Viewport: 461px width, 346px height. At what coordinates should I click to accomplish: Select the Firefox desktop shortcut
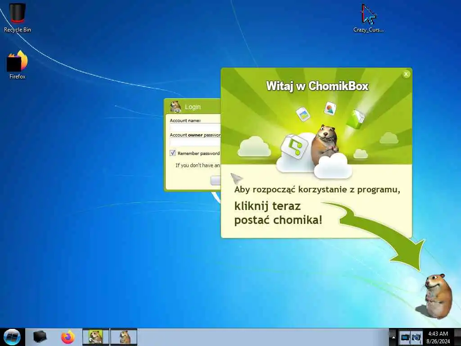point(18,65)
